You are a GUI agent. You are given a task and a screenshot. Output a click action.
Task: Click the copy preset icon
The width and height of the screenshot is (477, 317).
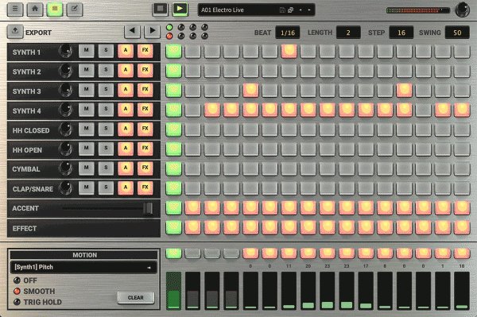pyautogui.click(x=290, y=10)
